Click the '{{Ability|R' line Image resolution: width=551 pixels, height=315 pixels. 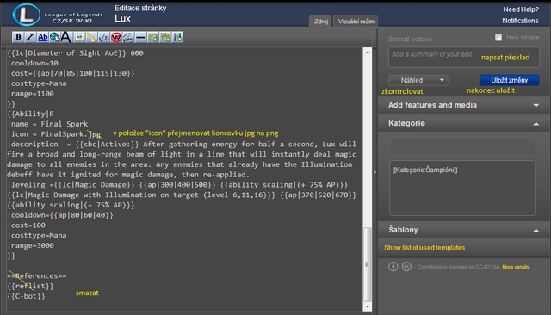31,114
